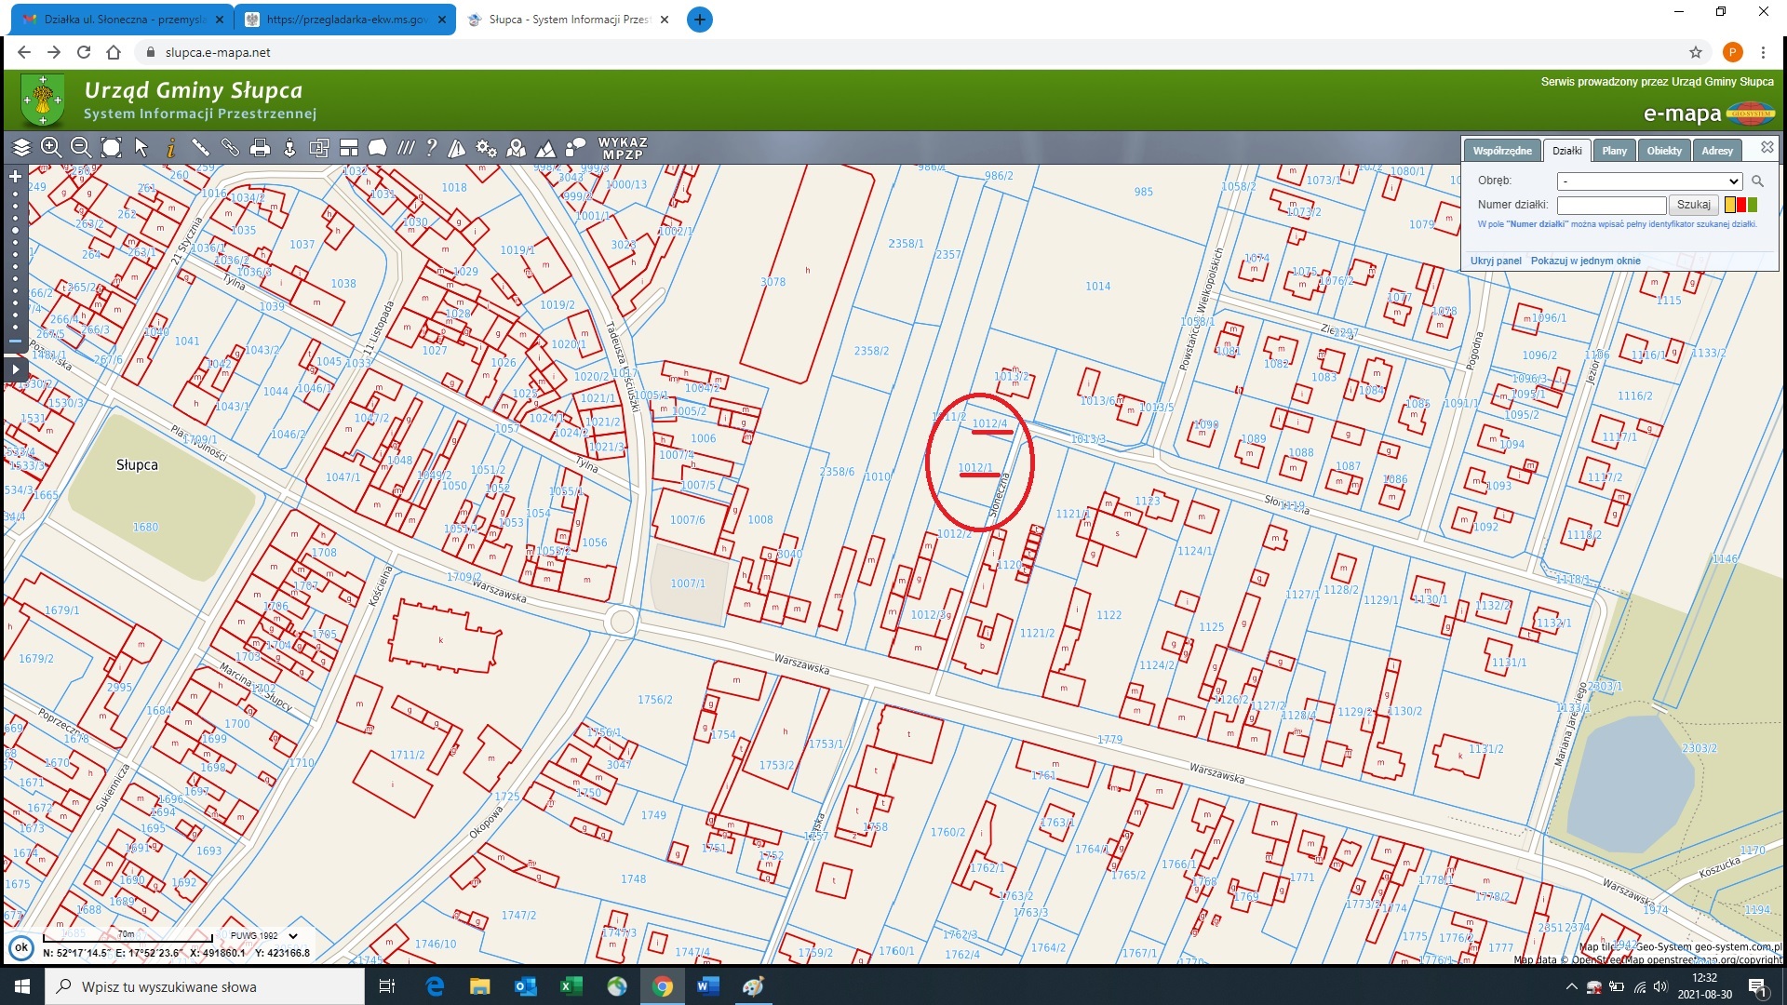Viewport: 1787px width, 1005px height.
Task: Expand the Obręb dropdown list
Action: tap(1648, 181)
